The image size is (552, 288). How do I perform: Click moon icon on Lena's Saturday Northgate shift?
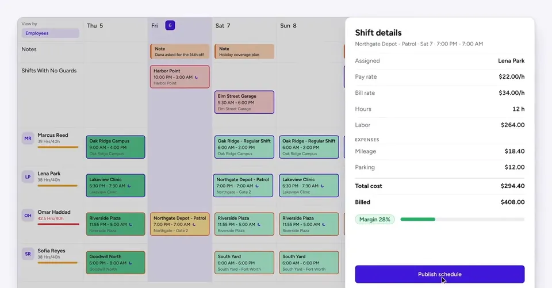(x=257, y=186)
